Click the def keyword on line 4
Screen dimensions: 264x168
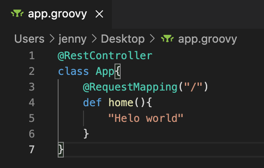point(92,102)
